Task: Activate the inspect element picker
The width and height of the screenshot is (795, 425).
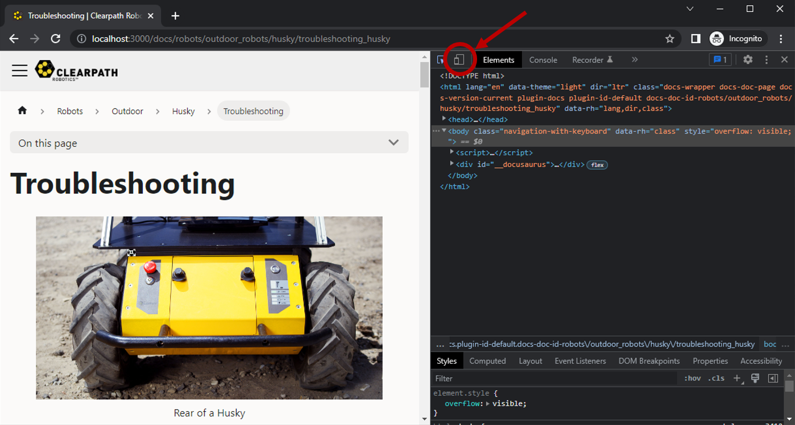Action: click(441, 59)
